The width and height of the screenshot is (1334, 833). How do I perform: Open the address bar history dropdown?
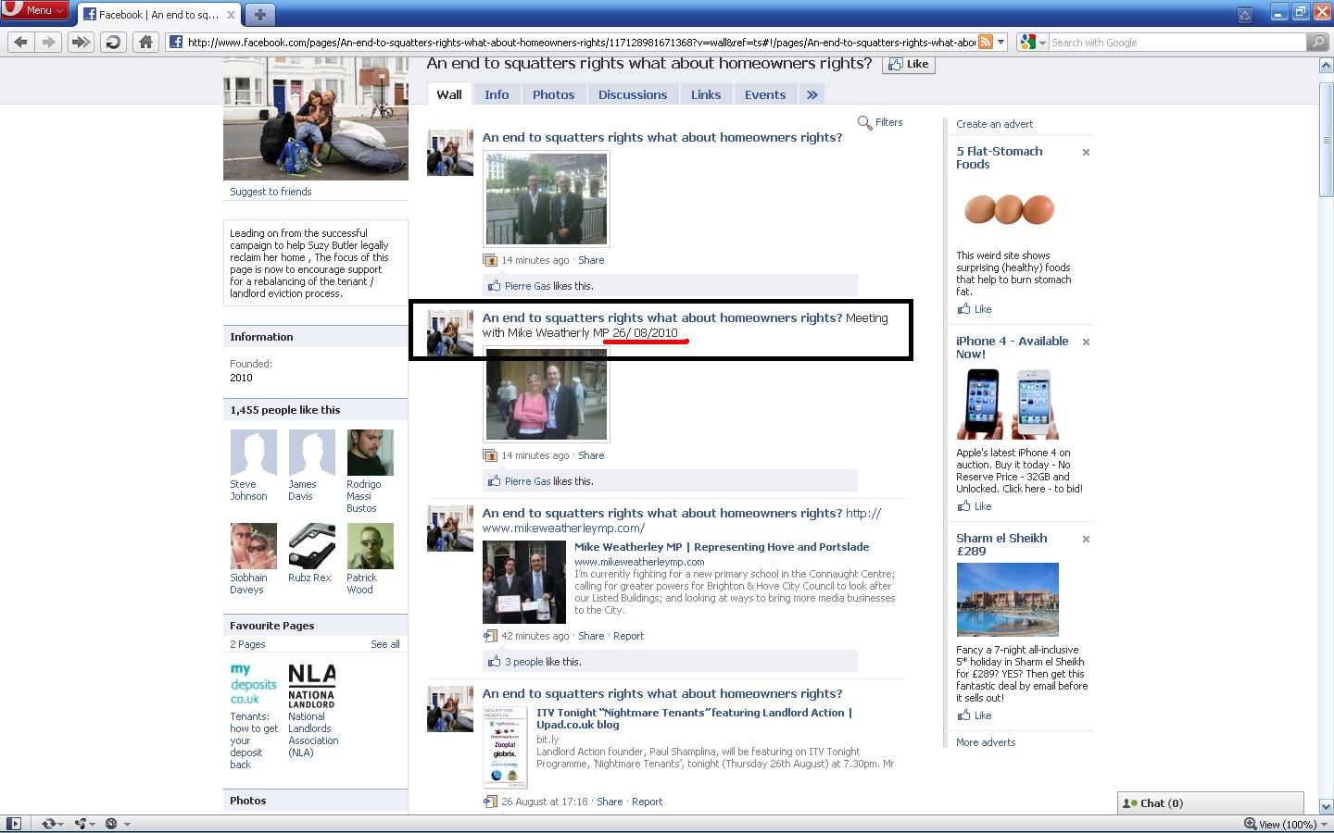(x=1001, y=42)
